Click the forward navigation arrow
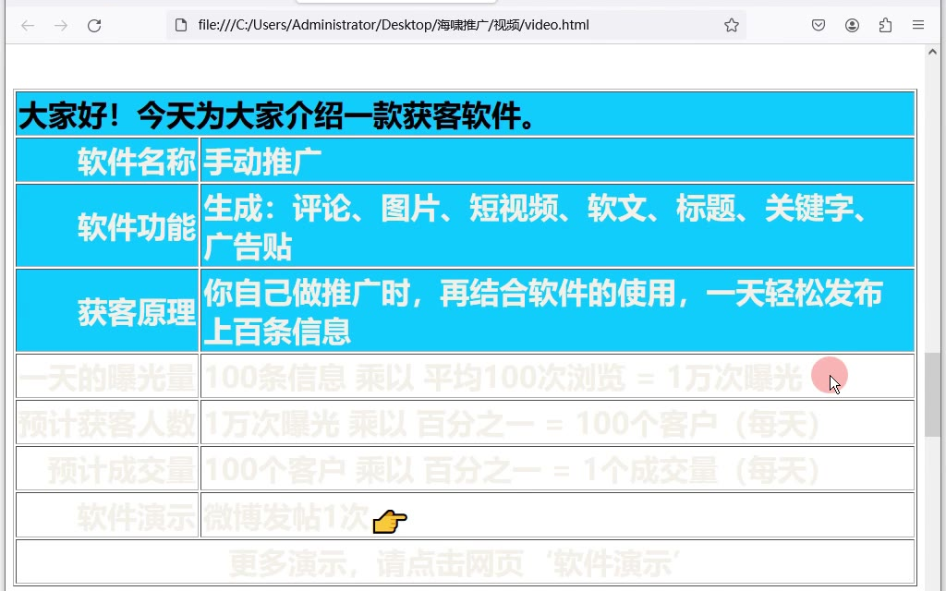 click(x=61, y=25)
